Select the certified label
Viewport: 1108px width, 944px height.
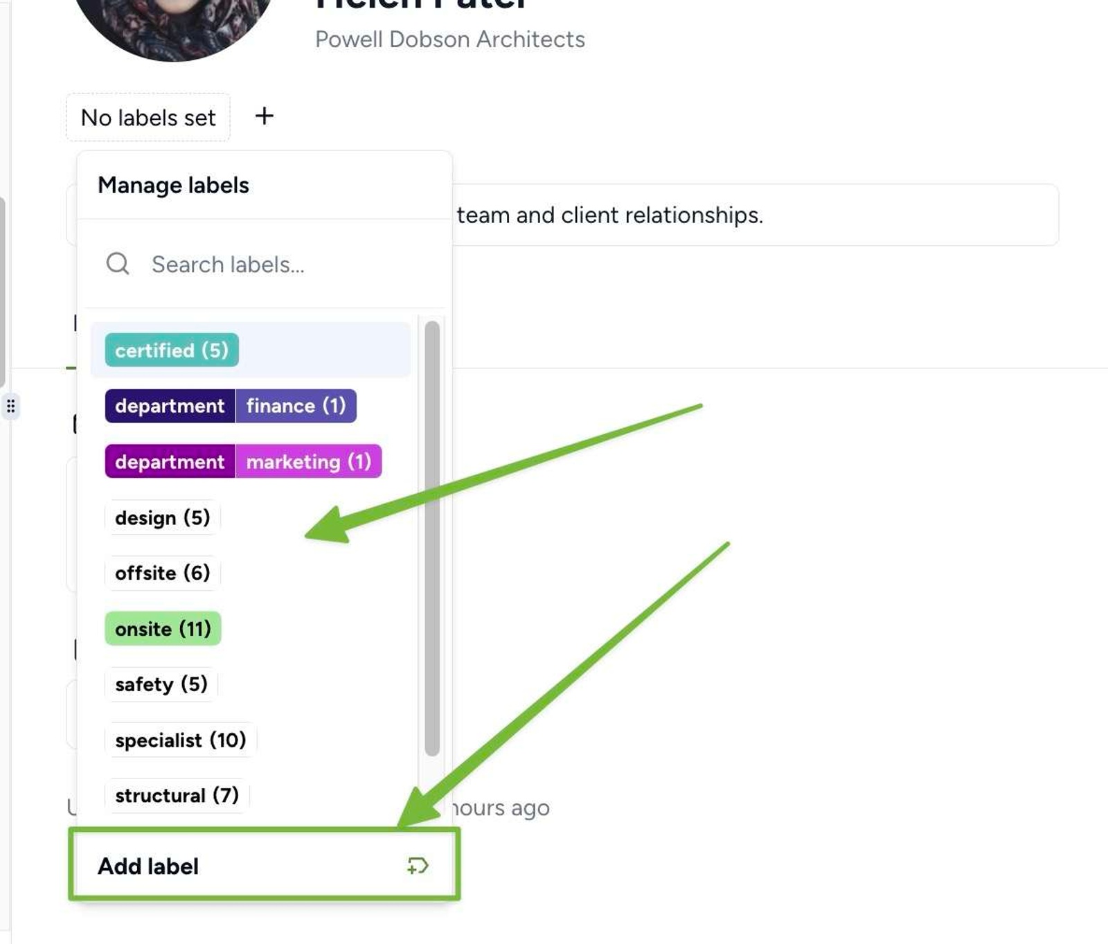coord(172,350)
